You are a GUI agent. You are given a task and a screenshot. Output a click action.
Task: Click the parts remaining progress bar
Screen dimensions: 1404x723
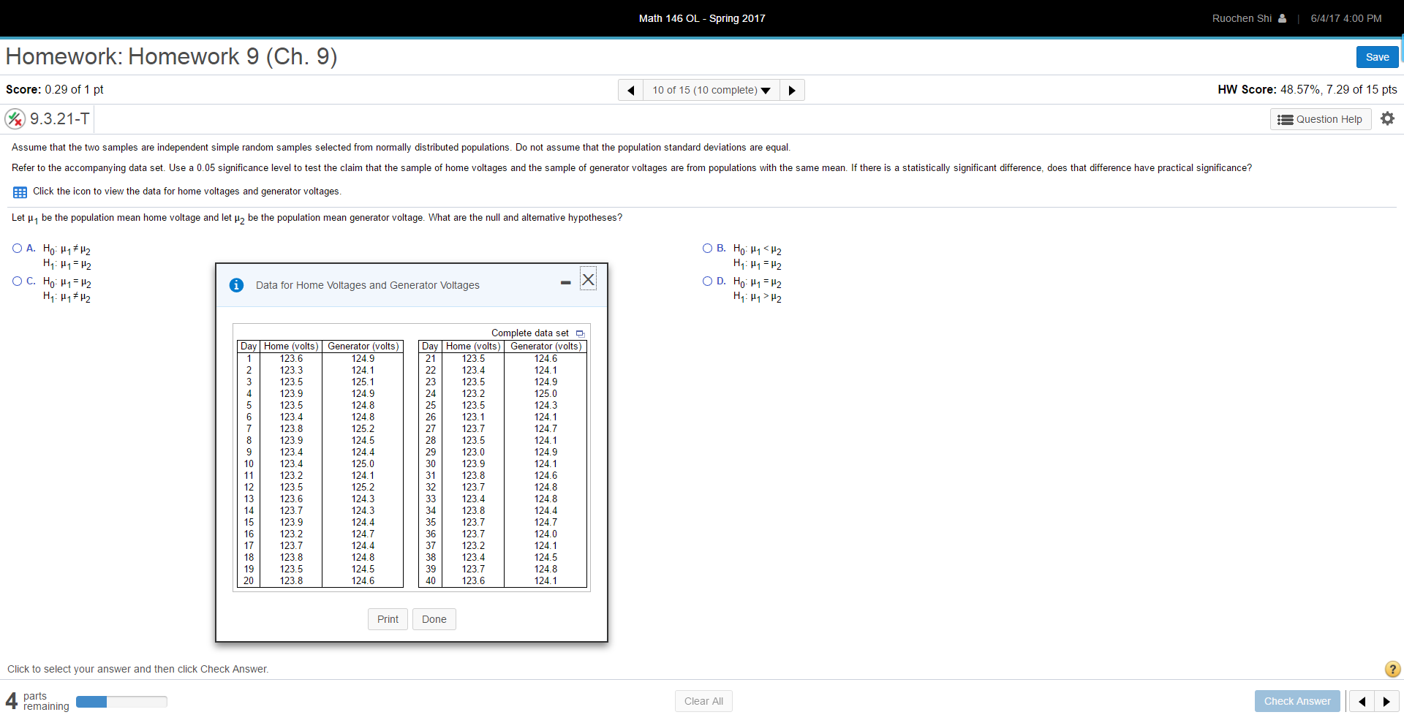coord(121,702)
